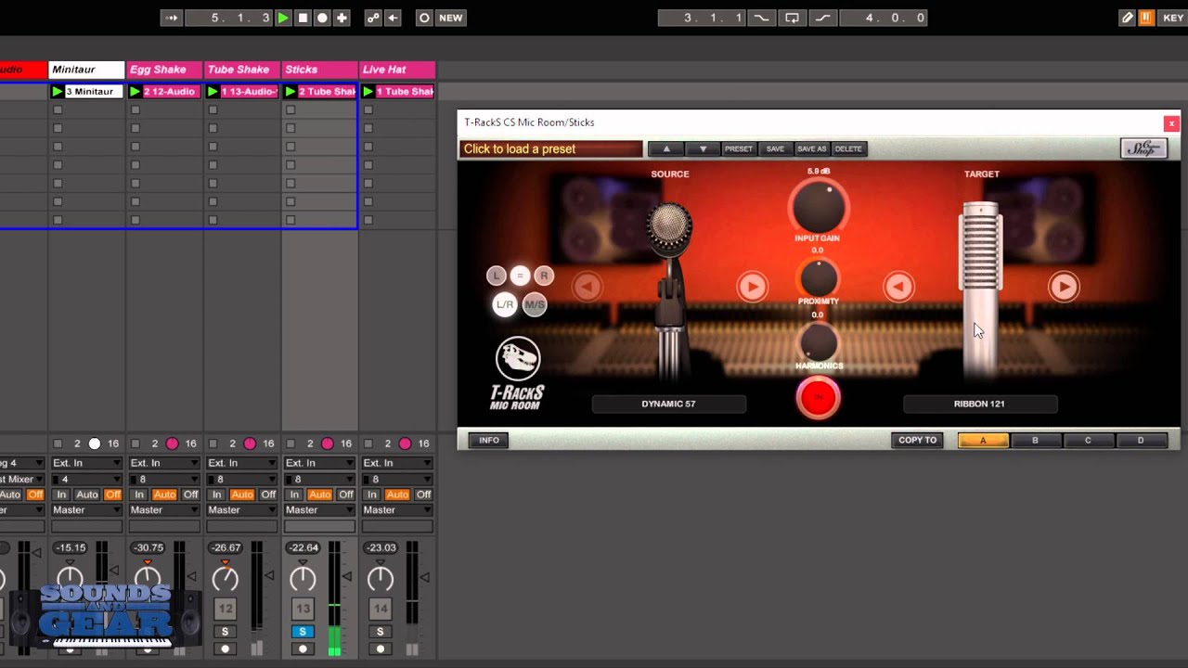Toggle the red plugin ON button
Image resolution: width=1188 pixels, height=668 pixels.
coord(818,398)
